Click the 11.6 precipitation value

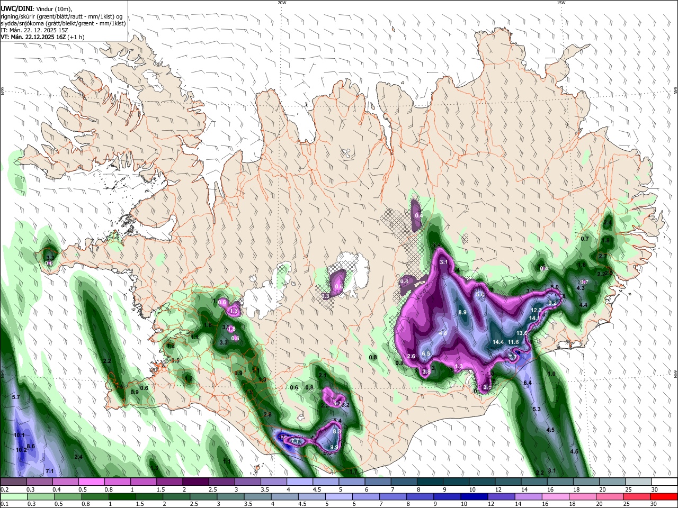point(513,342)
